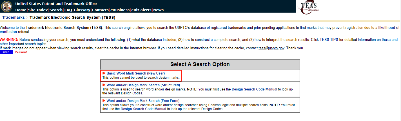Open Word and/or Design Mark Search (Free Form)
This screenshot has width=401, height=121.
(143, 101)
